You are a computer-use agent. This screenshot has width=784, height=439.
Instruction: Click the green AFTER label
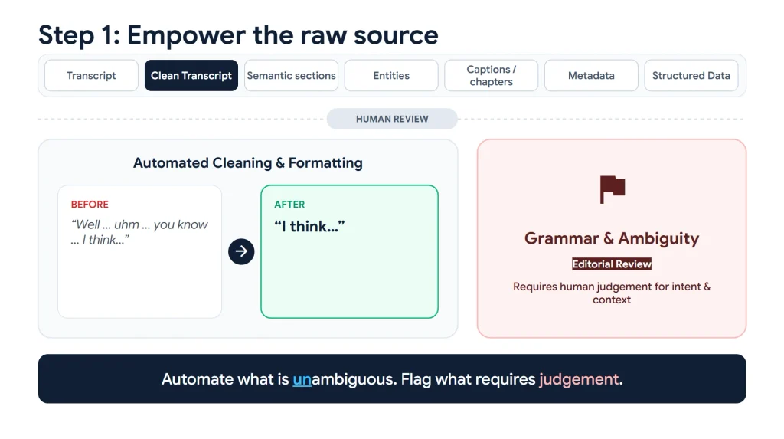tap(289, 205)
